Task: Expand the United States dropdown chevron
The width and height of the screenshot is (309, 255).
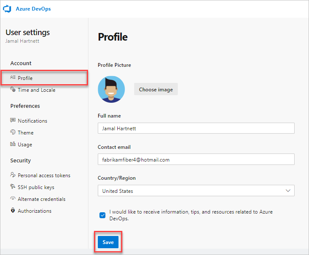Action: [x=288, y=191]
